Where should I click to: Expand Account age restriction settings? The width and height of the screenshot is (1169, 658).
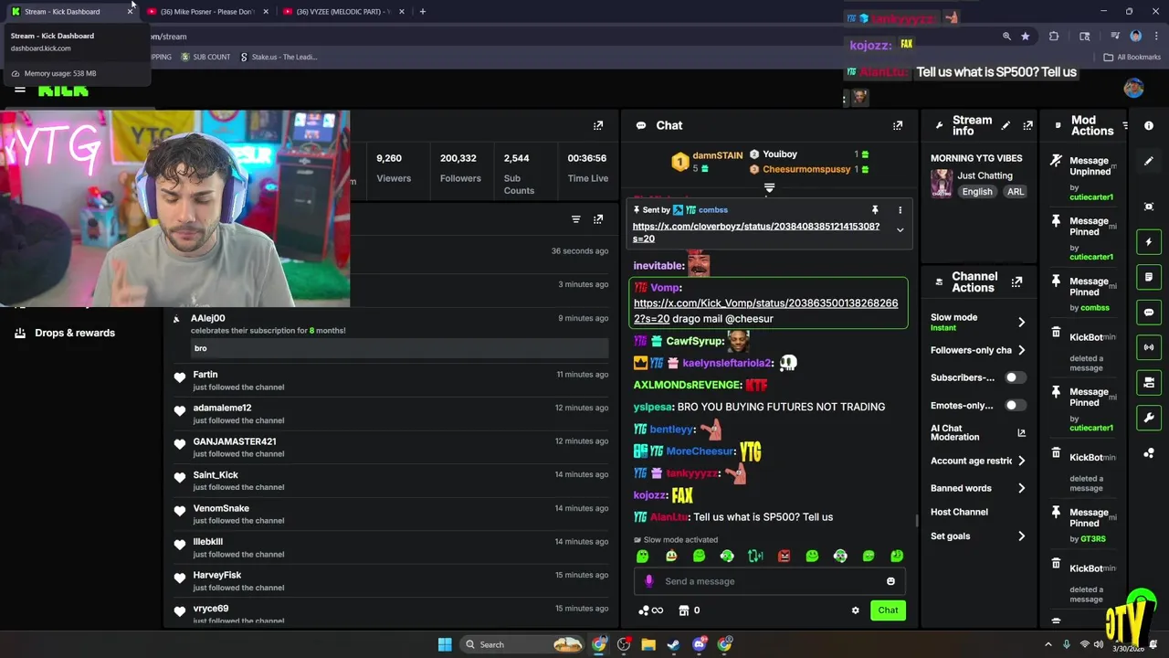(1021, 461)
